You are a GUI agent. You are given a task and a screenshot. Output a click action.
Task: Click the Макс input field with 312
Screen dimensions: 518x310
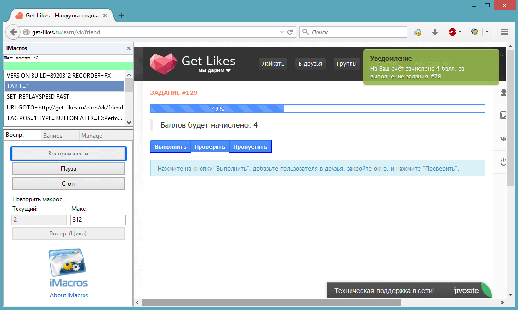click(x=98, y=220)
